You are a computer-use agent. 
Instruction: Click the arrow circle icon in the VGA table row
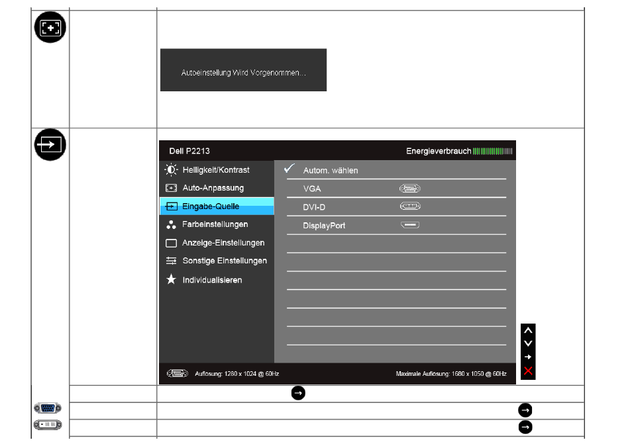525,410
